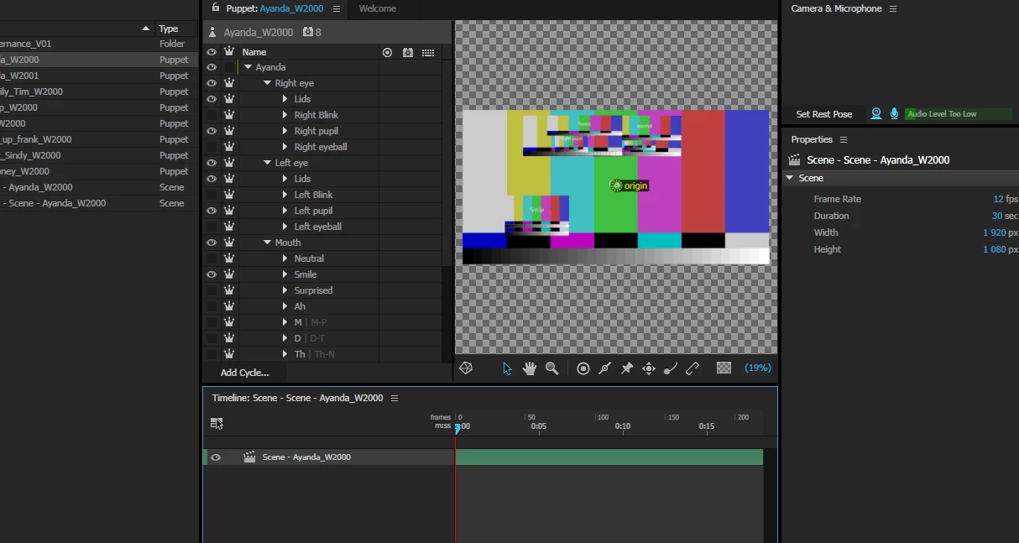
Task: Click the Duration value 30
Action: pos(997,216)
